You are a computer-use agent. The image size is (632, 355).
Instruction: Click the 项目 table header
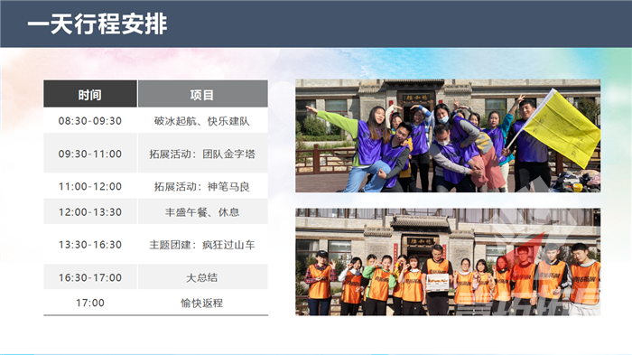click(203, 94)
